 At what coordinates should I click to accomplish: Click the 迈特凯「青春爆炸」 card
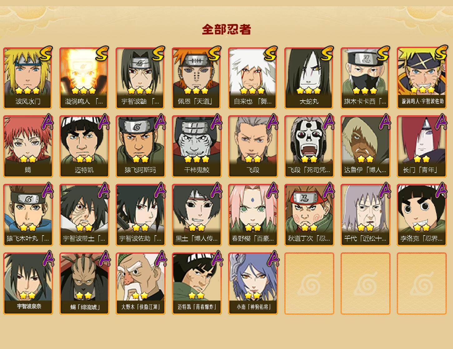tap(197, 284)
